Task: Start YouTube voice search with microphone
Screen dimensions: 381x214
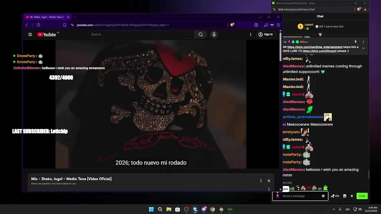Action: coord(214,34)
